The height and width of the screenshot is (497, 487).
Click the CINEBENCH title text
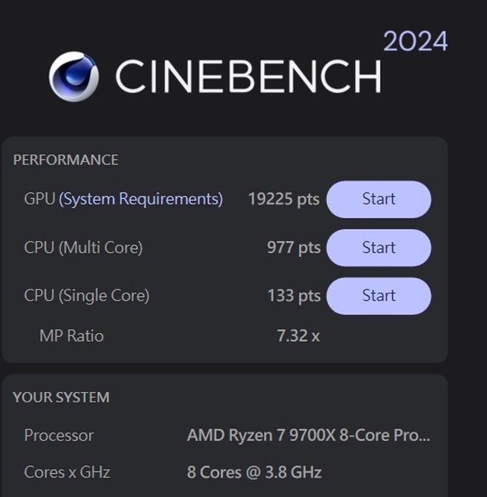pos(248,77)
